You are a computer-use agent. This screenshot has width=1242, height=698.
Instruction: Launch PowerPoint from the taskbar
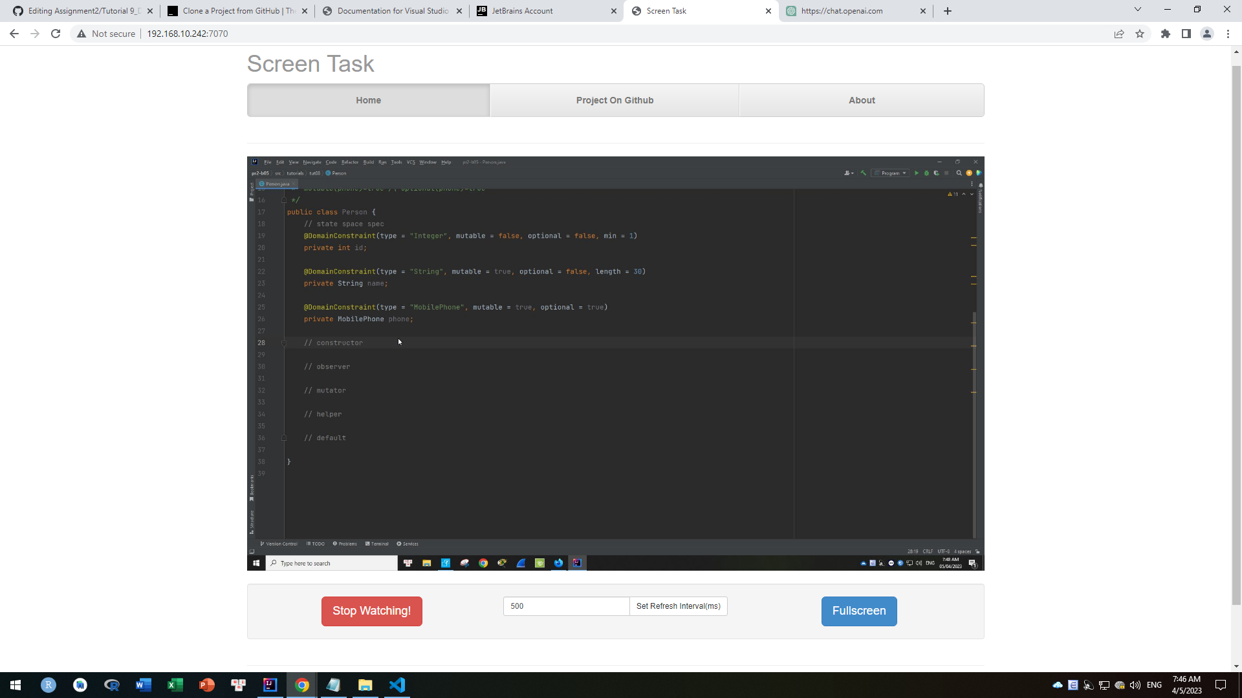207,685
